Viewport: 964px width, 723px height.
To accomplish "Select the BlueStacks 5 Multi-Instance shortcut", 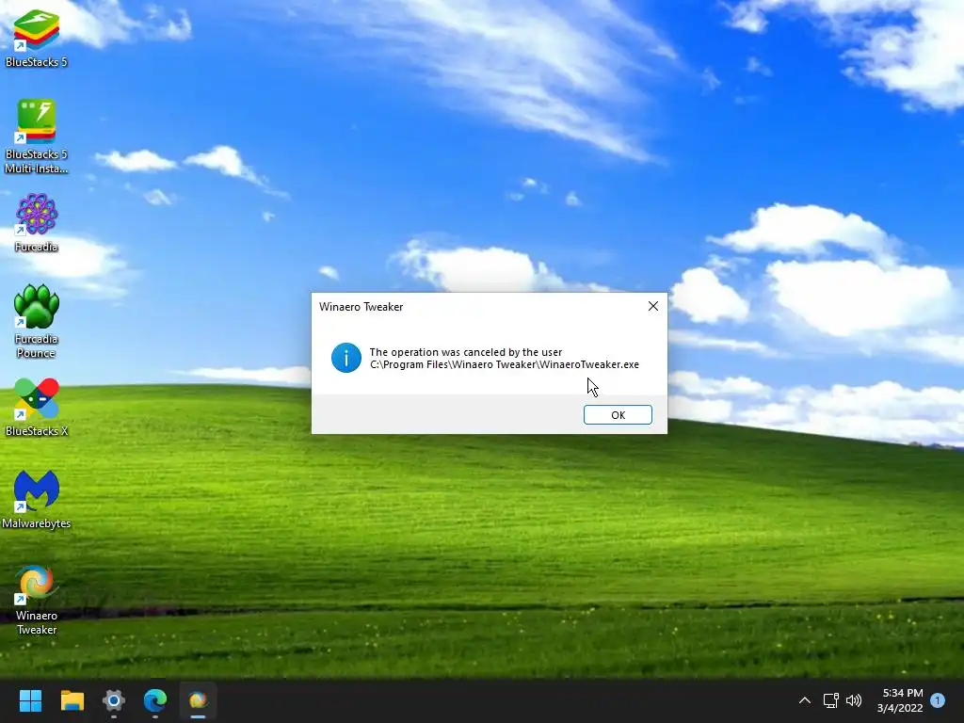I will click(37, 137).
